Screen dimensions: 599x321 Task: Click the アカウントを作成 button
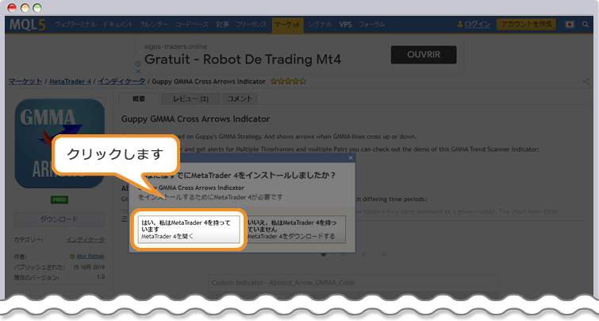coord(526,24)
